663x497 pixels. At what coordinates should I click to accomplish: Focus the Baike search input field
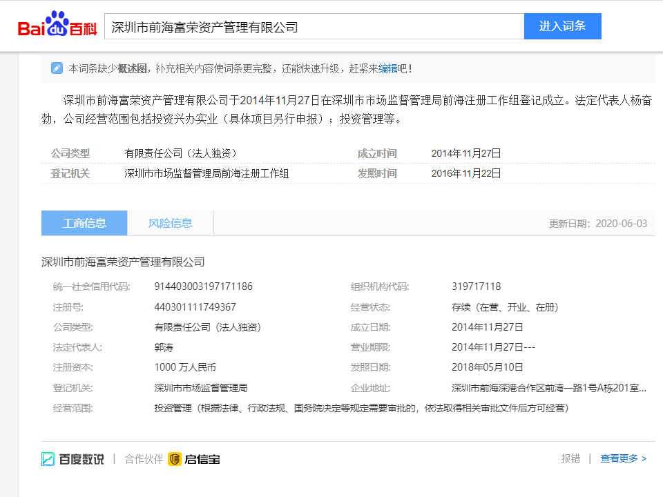314,27
